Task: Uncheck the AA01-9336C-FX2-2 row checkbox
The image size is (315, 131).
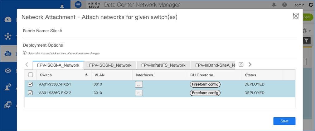Action: (30, 93)
